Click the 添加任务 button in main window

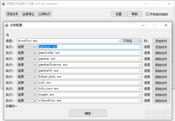point(12,14)
